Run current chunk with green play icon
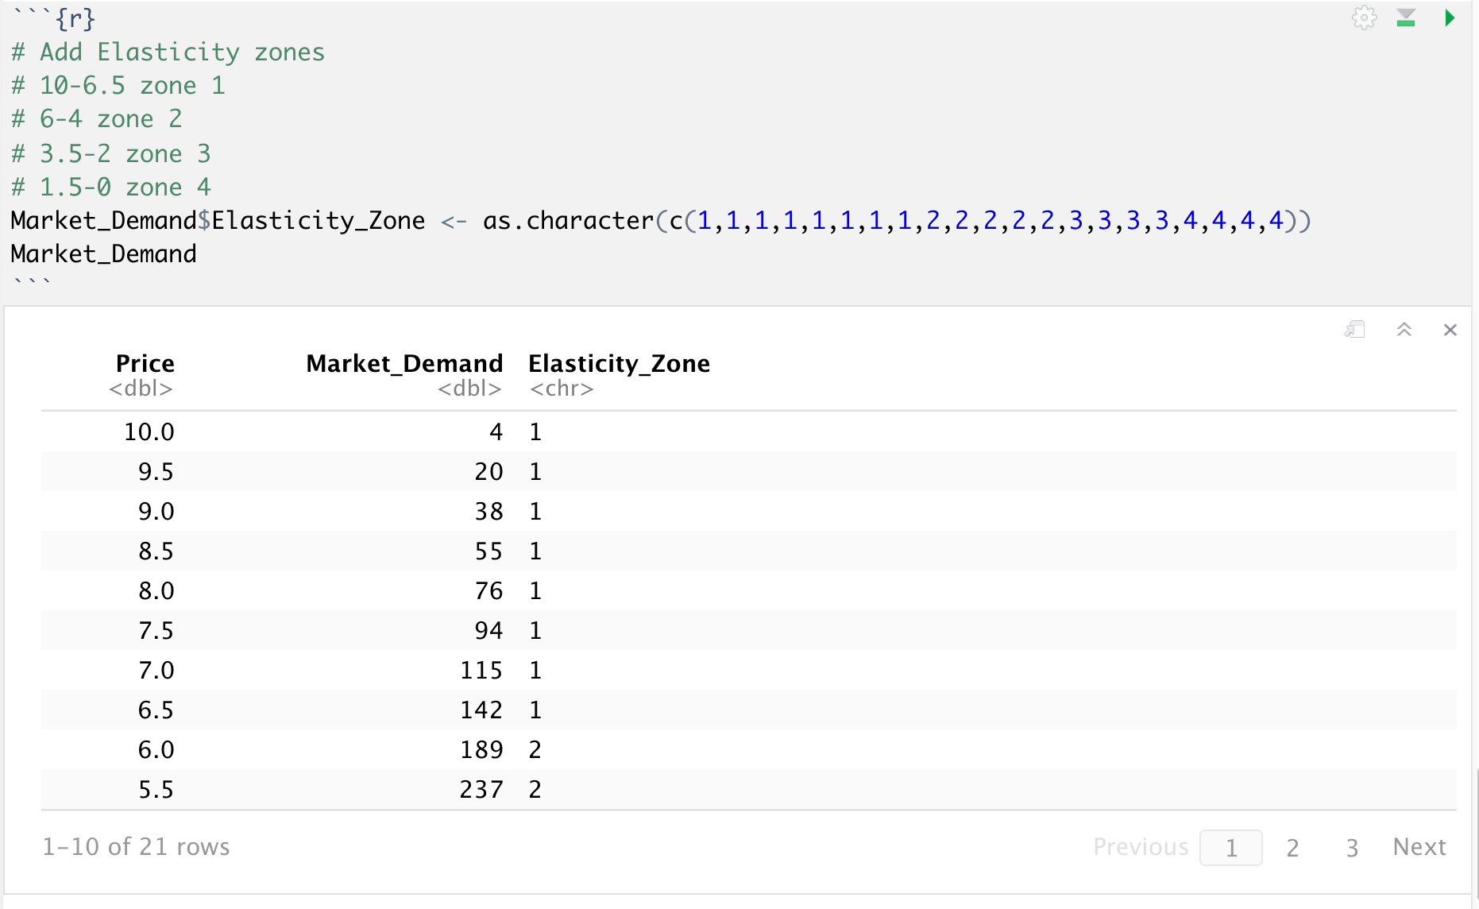Viewport: 1479px width, 909px height. 1450,18
